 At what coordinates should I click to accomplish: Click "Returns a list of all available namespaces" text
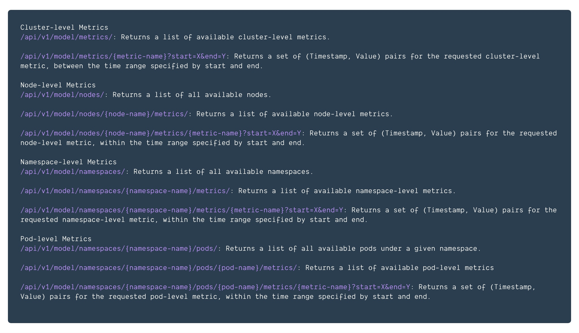tap(223, 172)
